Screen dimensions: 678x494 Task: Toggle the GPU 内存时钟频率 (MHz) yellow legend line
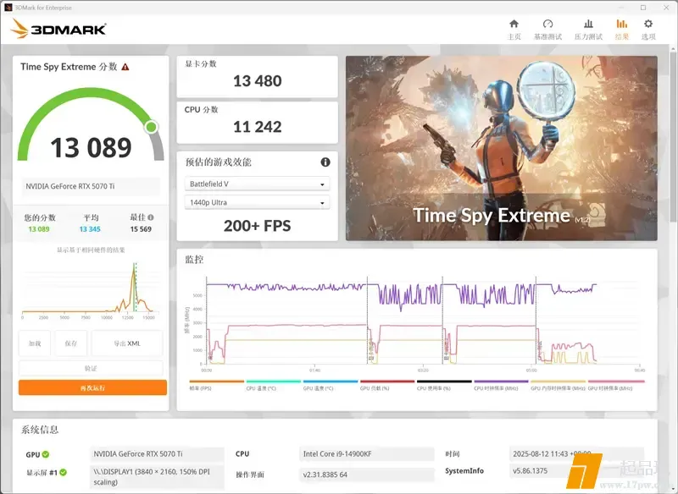click(559, 381)
